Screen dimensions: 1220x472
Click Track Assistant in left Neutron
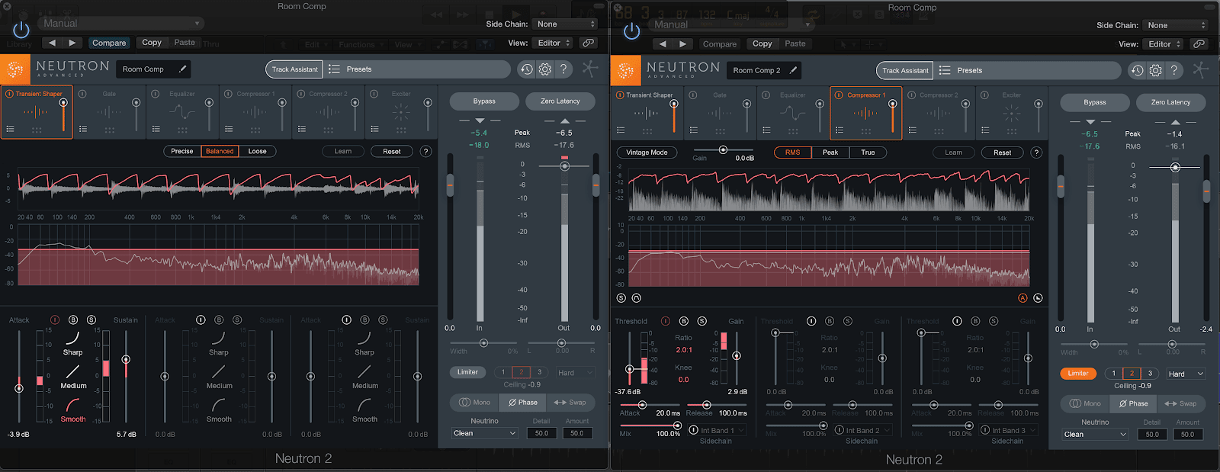pyautogui.click(x=294, y=69)
